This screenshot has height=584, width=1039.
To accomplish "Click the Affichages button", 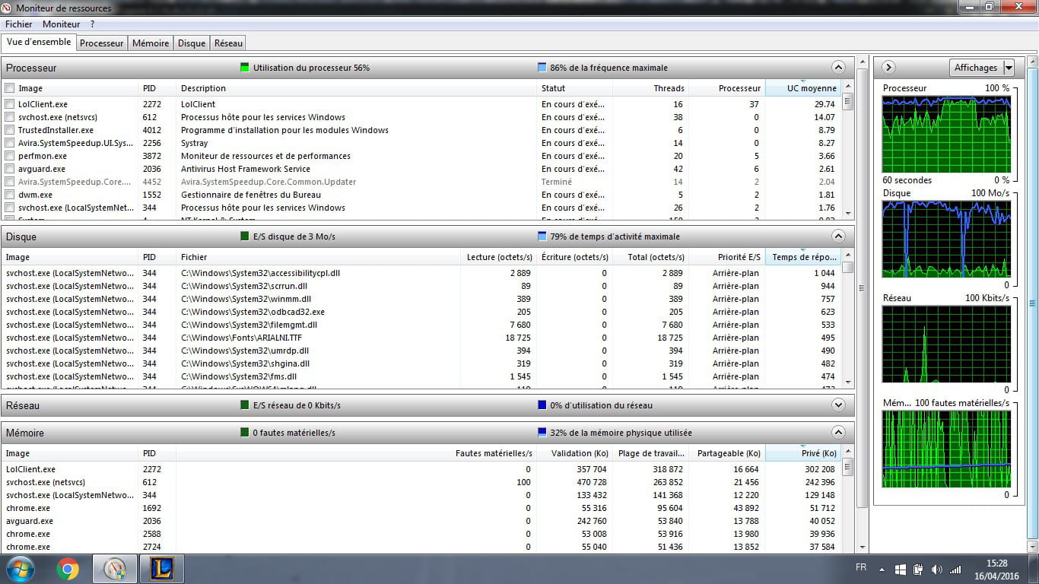I will (x=975, y=68).
